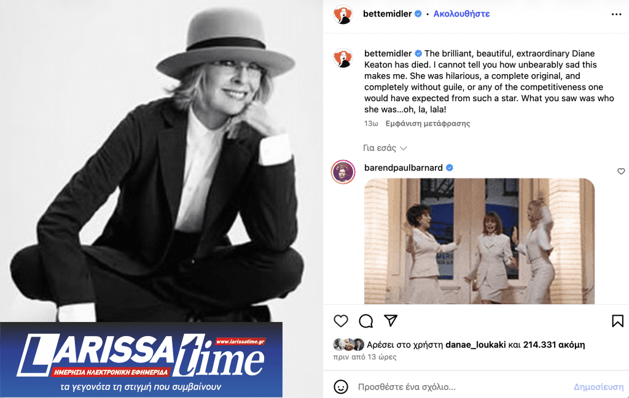Share post using paper plane icon
This screenshot has width=629, height=398.
(x=390, y=320)
